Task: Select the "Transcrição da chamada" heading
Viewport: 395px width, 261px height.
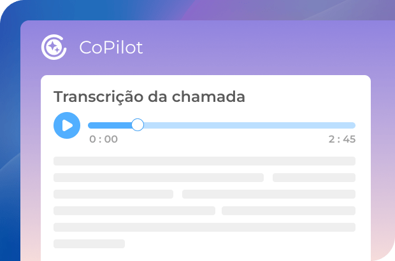Action: click(149, 97)
